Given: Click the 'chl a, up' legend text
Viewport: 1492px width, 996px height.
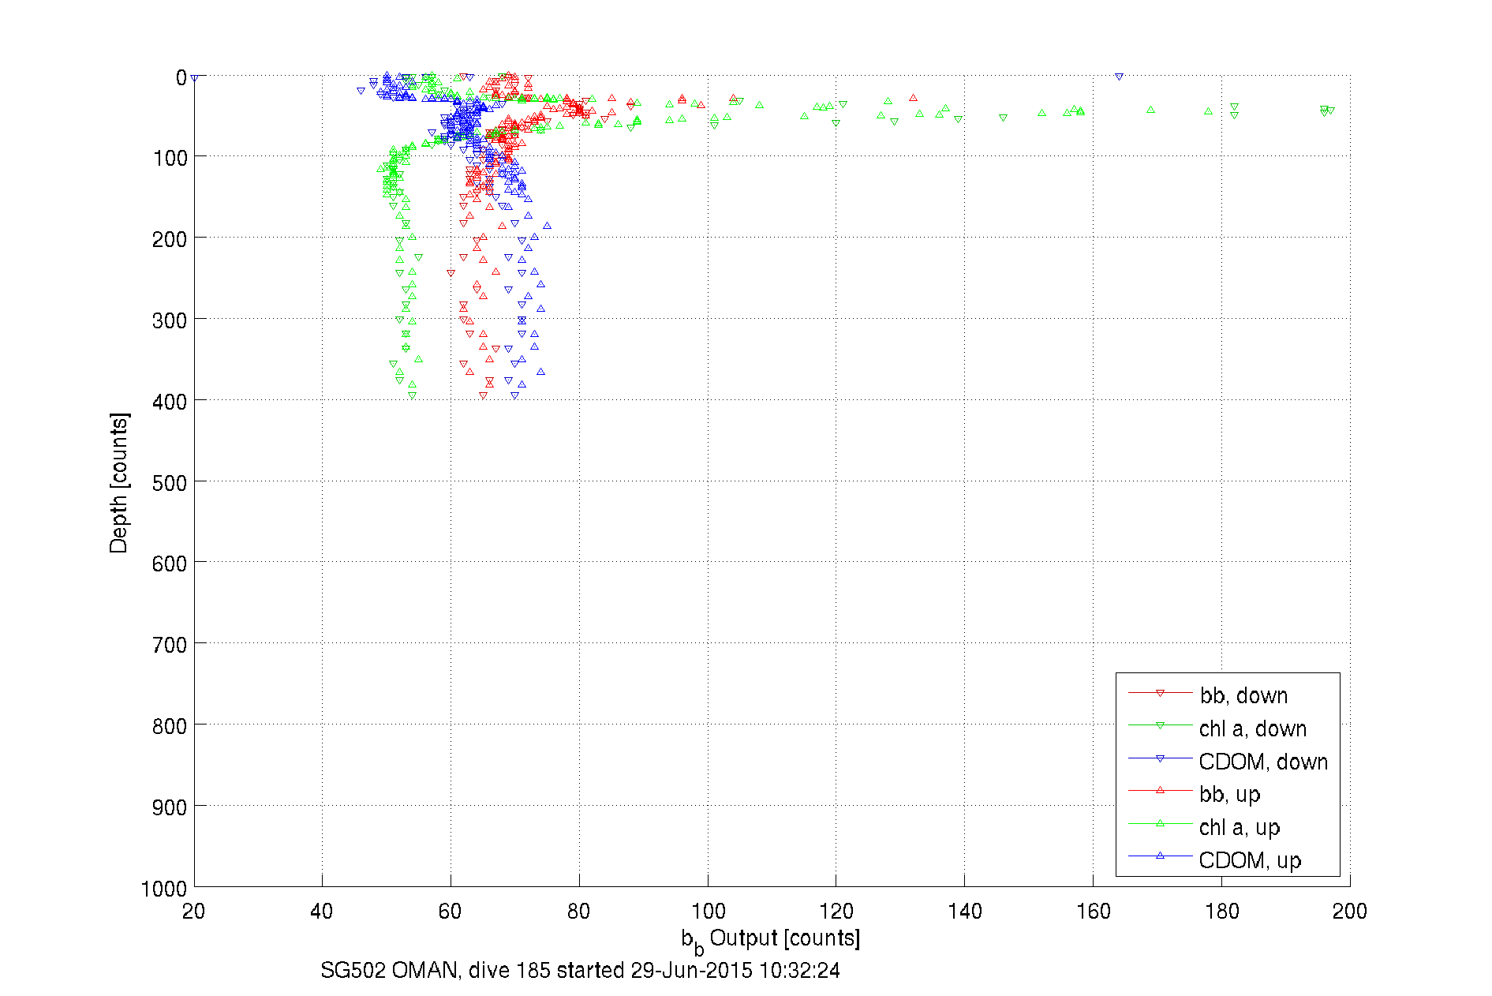Looking at the screenshot, I should [x=1239, y=827].
